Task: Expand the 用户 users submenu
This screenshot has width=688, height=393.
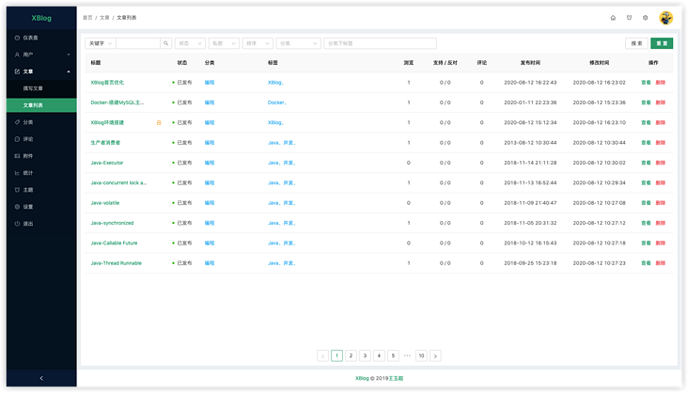Action: click(41, 55)
